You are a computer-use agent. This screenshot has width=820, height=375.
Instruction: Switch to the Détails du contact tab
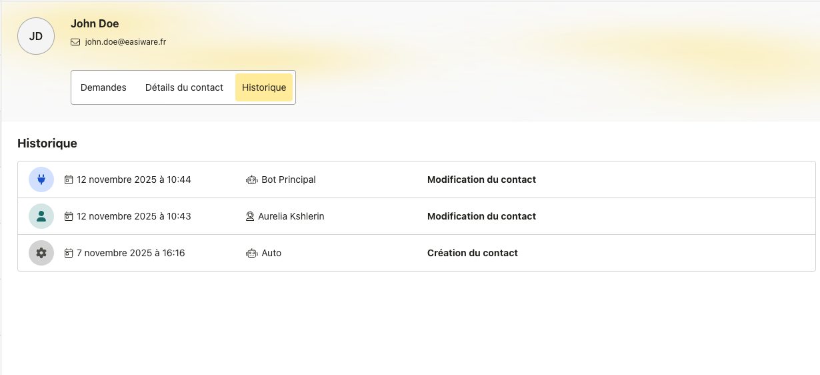[x=184, y=87]
